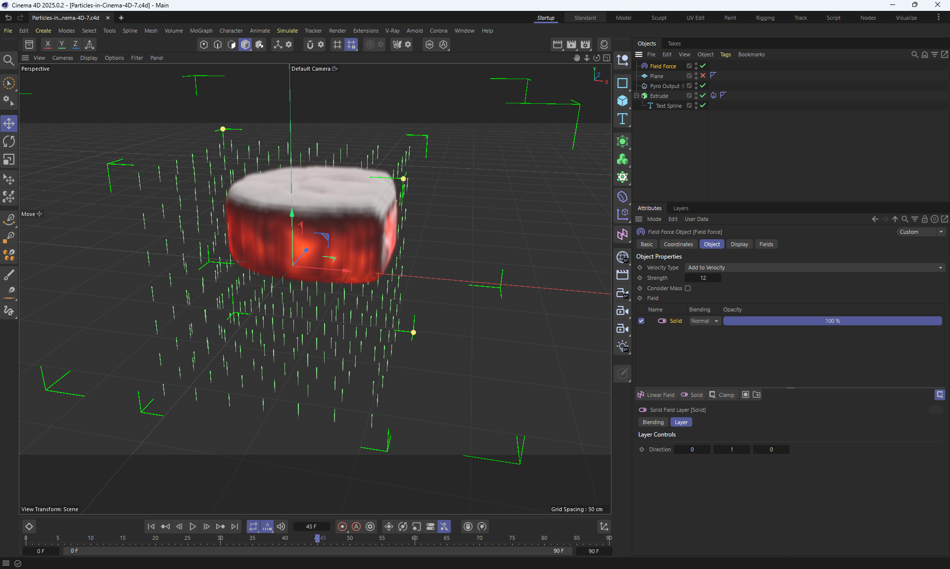Adjust the Solid layer opacity slider
Screen dimensions: 950x569
click(x=832, y=321)
